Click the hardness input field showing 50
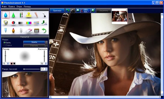 43,64
